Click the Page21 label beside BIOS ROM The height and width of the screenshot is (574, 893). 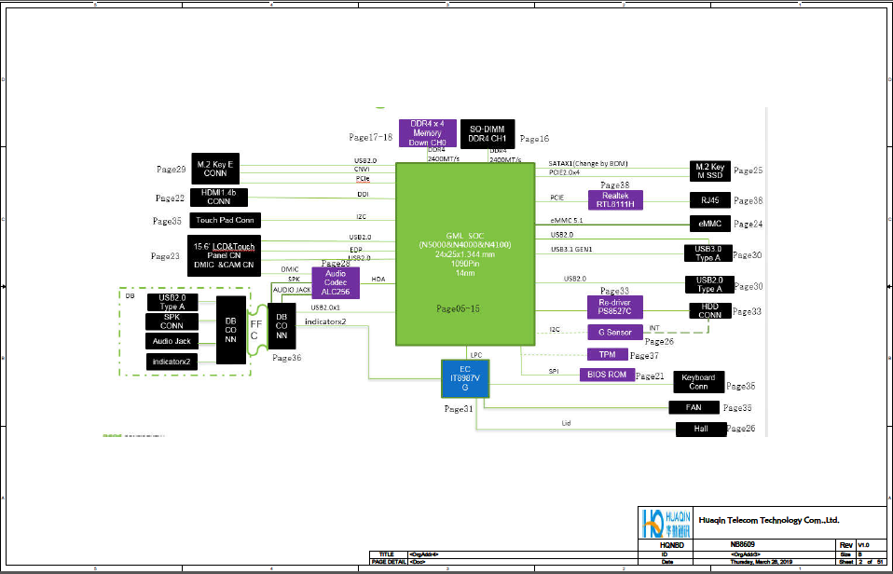click(x=650, y=376)
